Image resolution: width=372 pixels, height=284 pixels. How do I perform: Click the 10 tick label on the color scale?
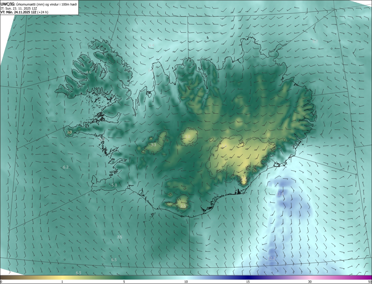(x=186, y=282)
